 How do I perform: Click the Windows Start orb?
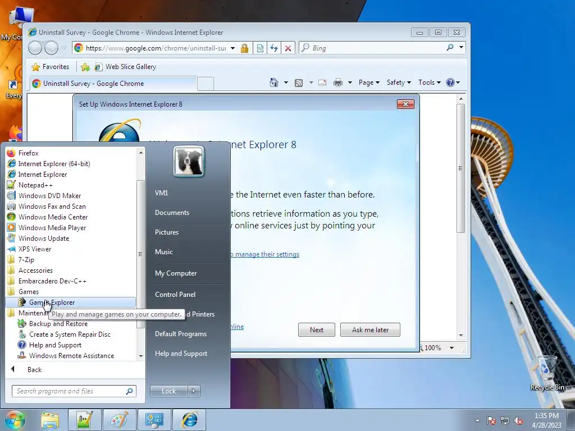(15, 420)
